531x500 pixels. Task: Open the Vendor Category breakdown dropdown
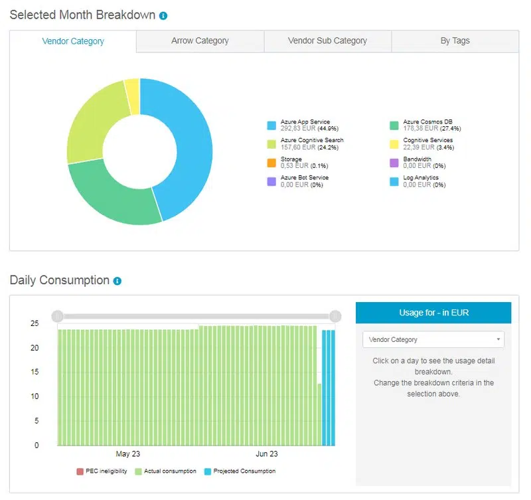click(x=433, y=339)
